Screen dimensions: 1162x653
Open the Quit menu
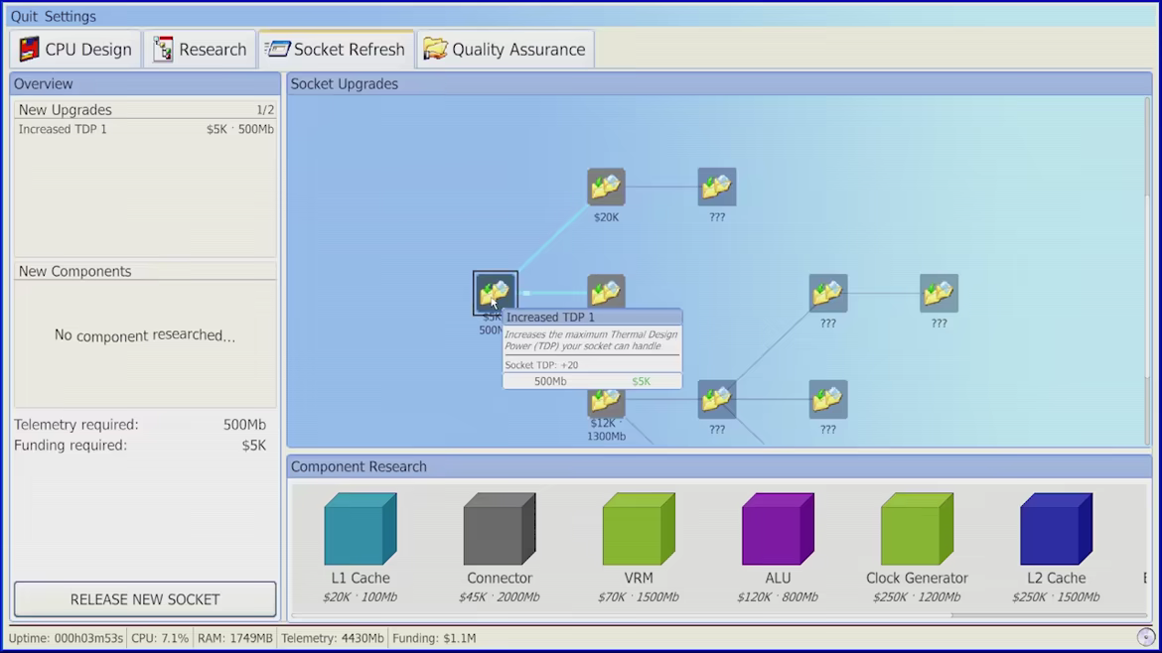(24, 16)
